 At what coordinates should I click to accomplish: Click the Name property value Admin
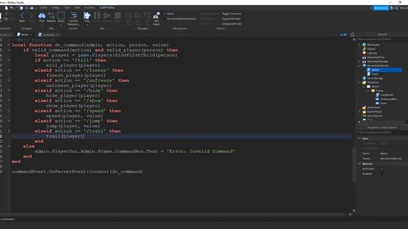[x=384, y=153]
